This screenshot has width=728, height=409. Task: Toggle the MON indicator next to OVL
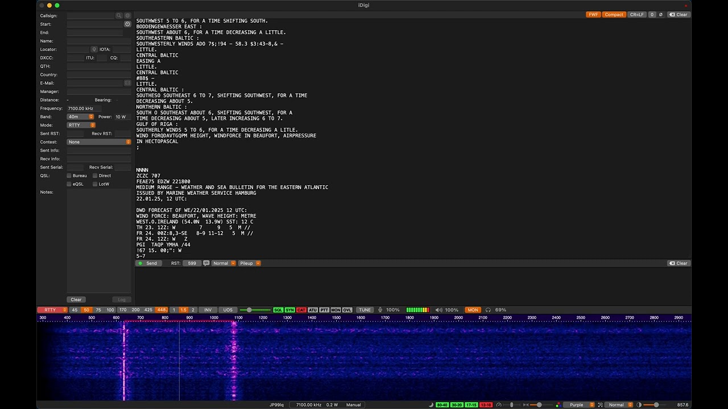pos(336,310)
